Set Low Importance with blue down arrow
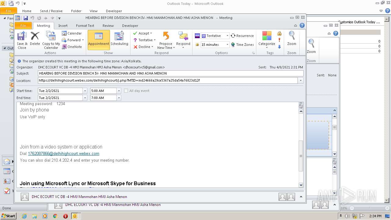This screenshot has height=220, width=391. (x=279, y=47)
